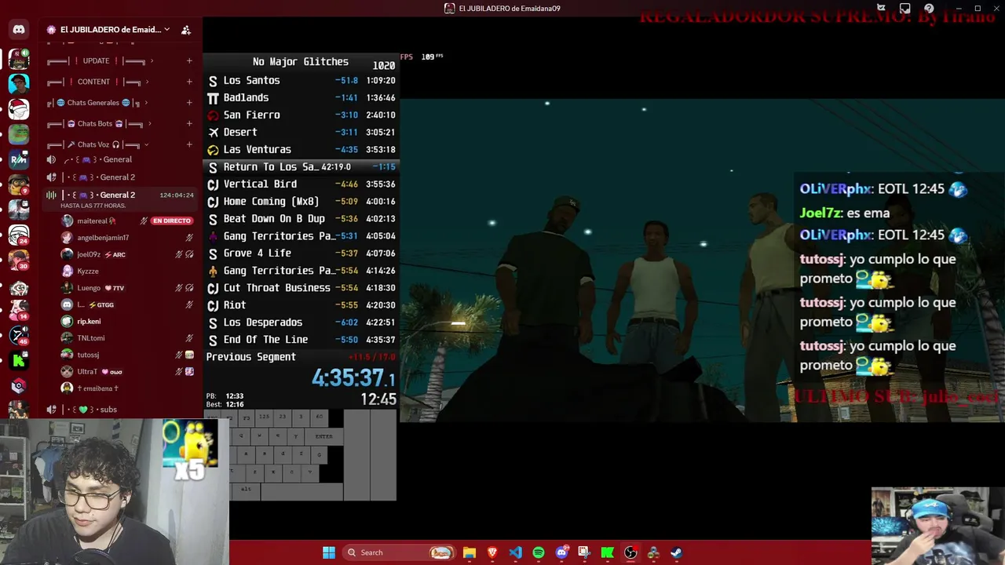Viewport: 1005px width, 565px height.
Task: Join the first General 2 voice channel
Action: 120,177
